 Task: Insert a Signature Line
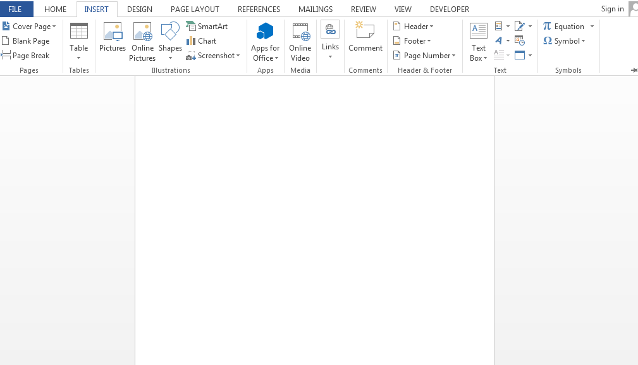pos(518,26)
